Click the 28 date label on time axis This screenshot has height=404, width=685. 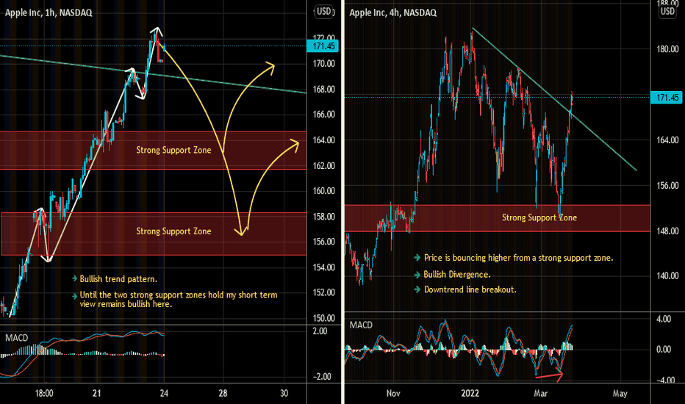[x=223, y=394]
